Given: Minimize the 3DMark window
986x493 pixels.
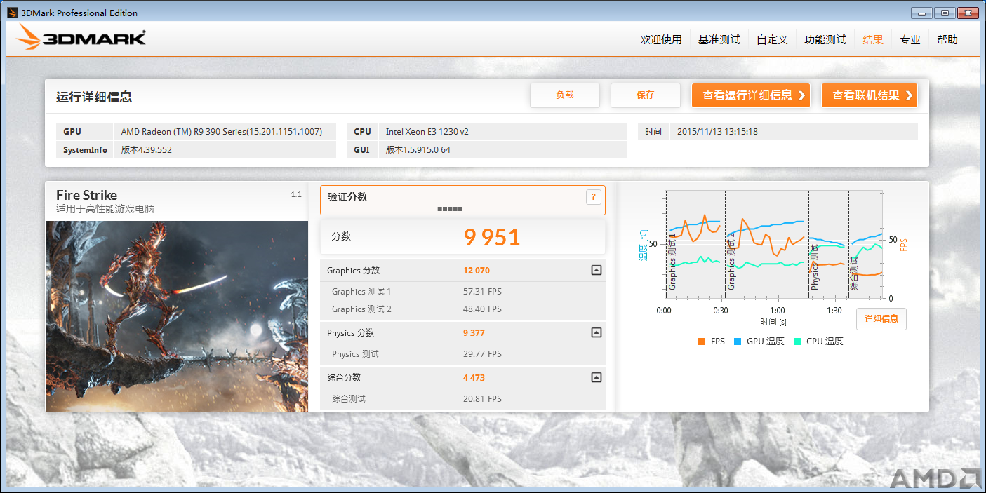Looking at the screenshot, I should pyautogui.click(x=923, y=13).
